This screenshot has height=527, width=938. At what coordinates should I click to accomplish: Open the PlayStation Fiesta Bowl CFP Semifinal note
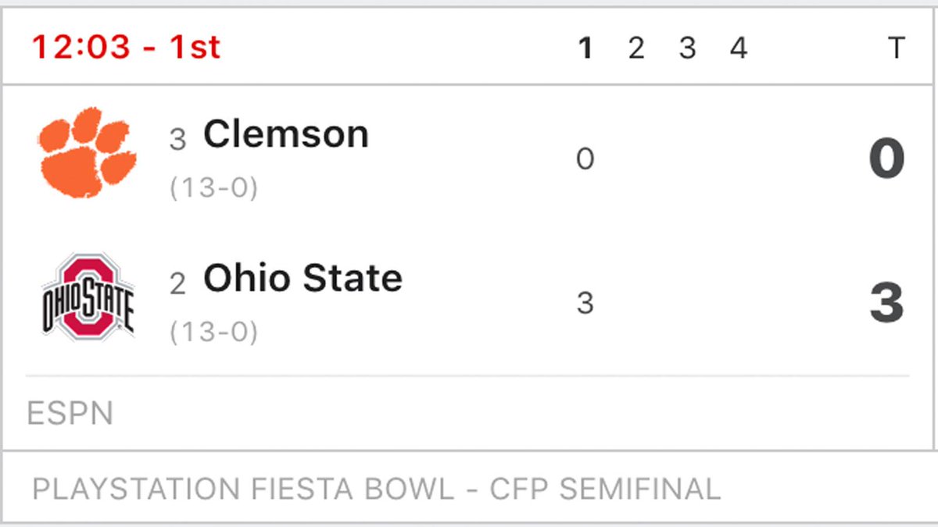pos(377,490)
